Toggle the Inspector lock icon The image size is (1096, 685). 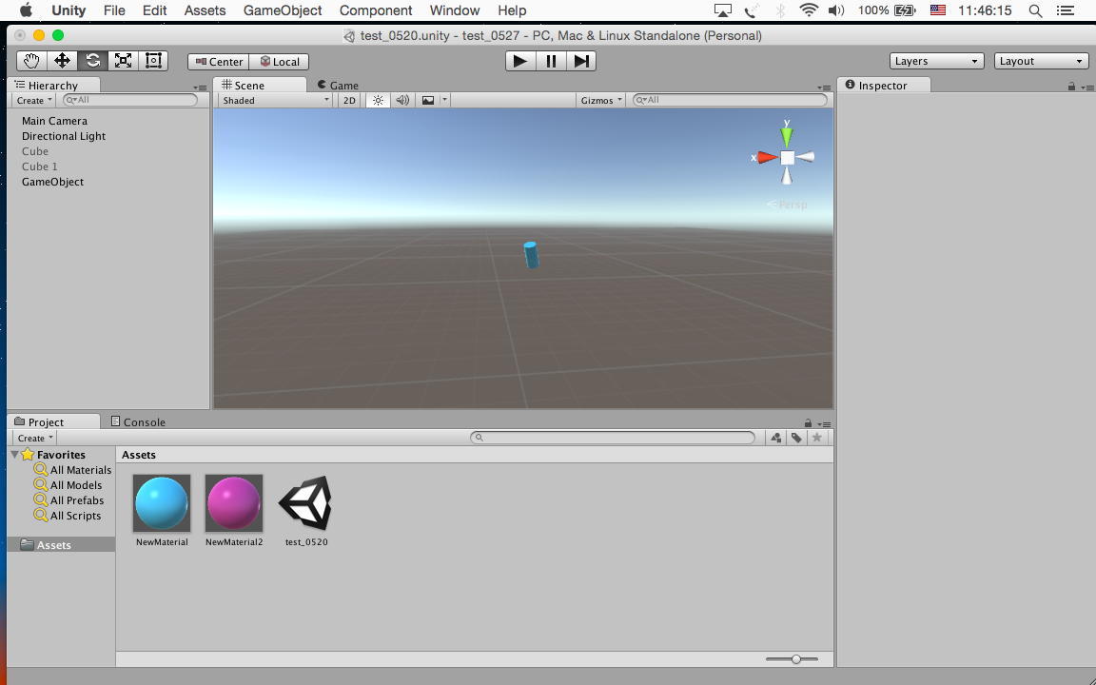pos(1071,86)
